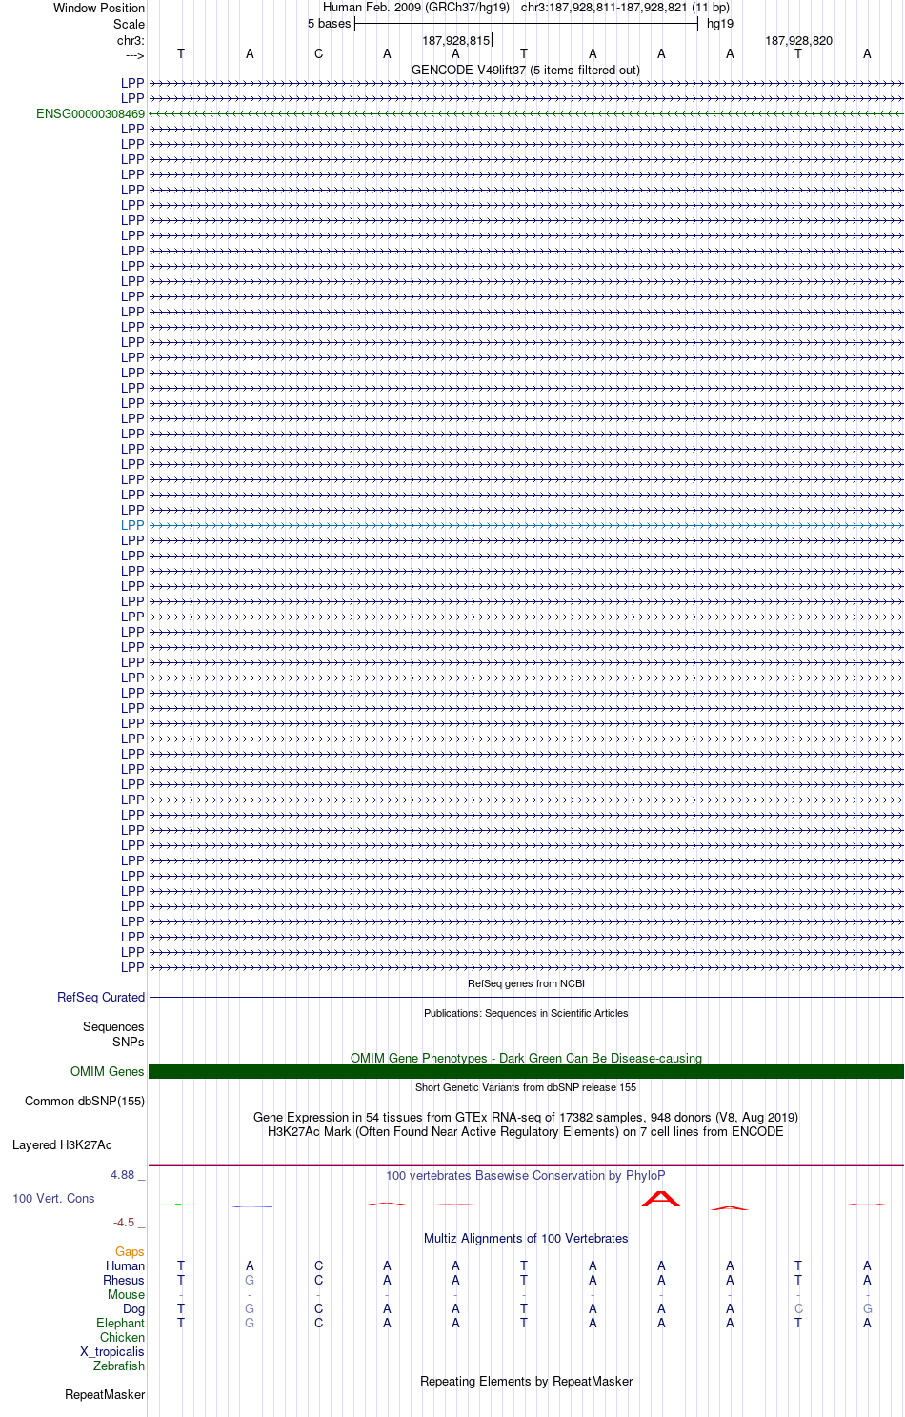Click the 'Human Feb. 2009 (GRCh37/hg19)' title
The width and height of the screenshot is (905, 1417).
416,8
